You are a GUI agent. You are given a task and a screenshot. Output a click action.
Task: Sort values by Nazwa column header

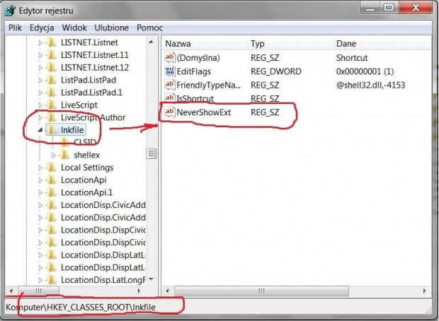[x=205, y=43]
